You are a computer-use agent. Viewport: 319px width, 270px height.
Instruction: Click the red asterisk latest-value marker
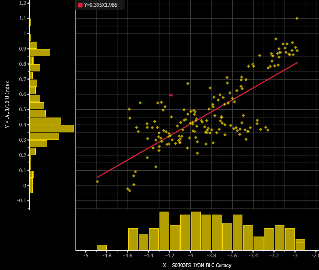pos(171,95)
